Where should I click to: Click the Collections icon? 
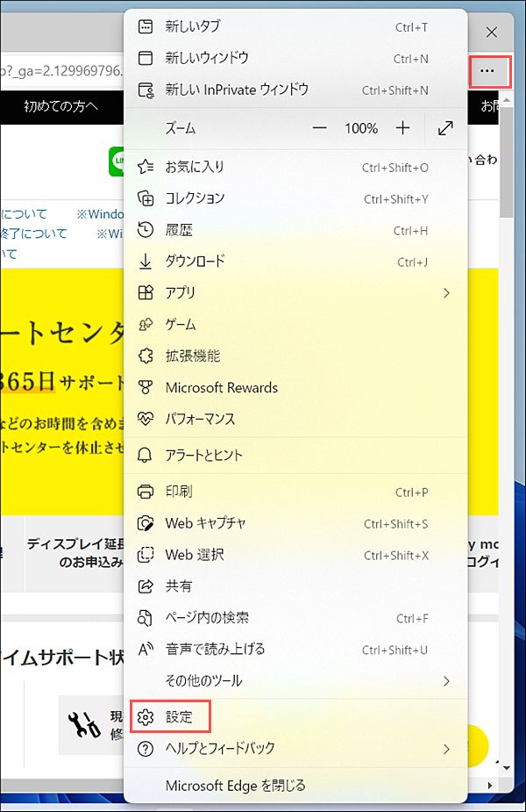tap(146, 198)
